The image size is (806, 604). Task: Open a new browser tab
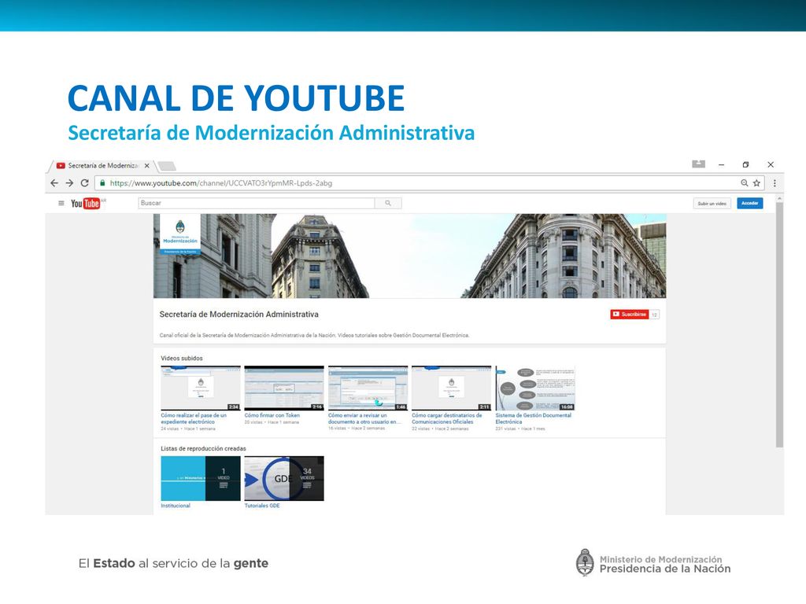coord(167,166)
